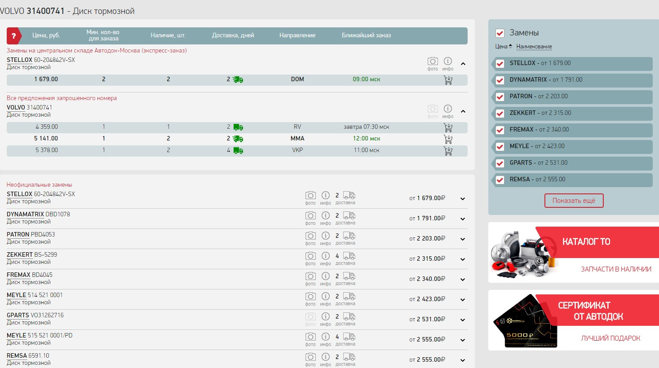Expand MEYLE 515 521 0001/PD offers

point(463,340)
